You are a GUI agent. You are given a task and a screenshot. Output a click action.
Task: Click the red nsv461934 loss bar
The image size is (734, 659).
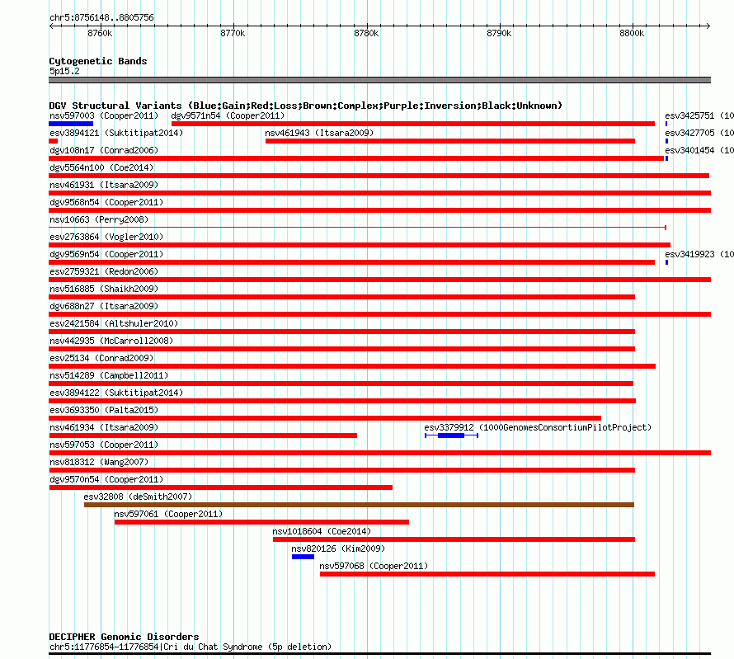coord(203,435)
